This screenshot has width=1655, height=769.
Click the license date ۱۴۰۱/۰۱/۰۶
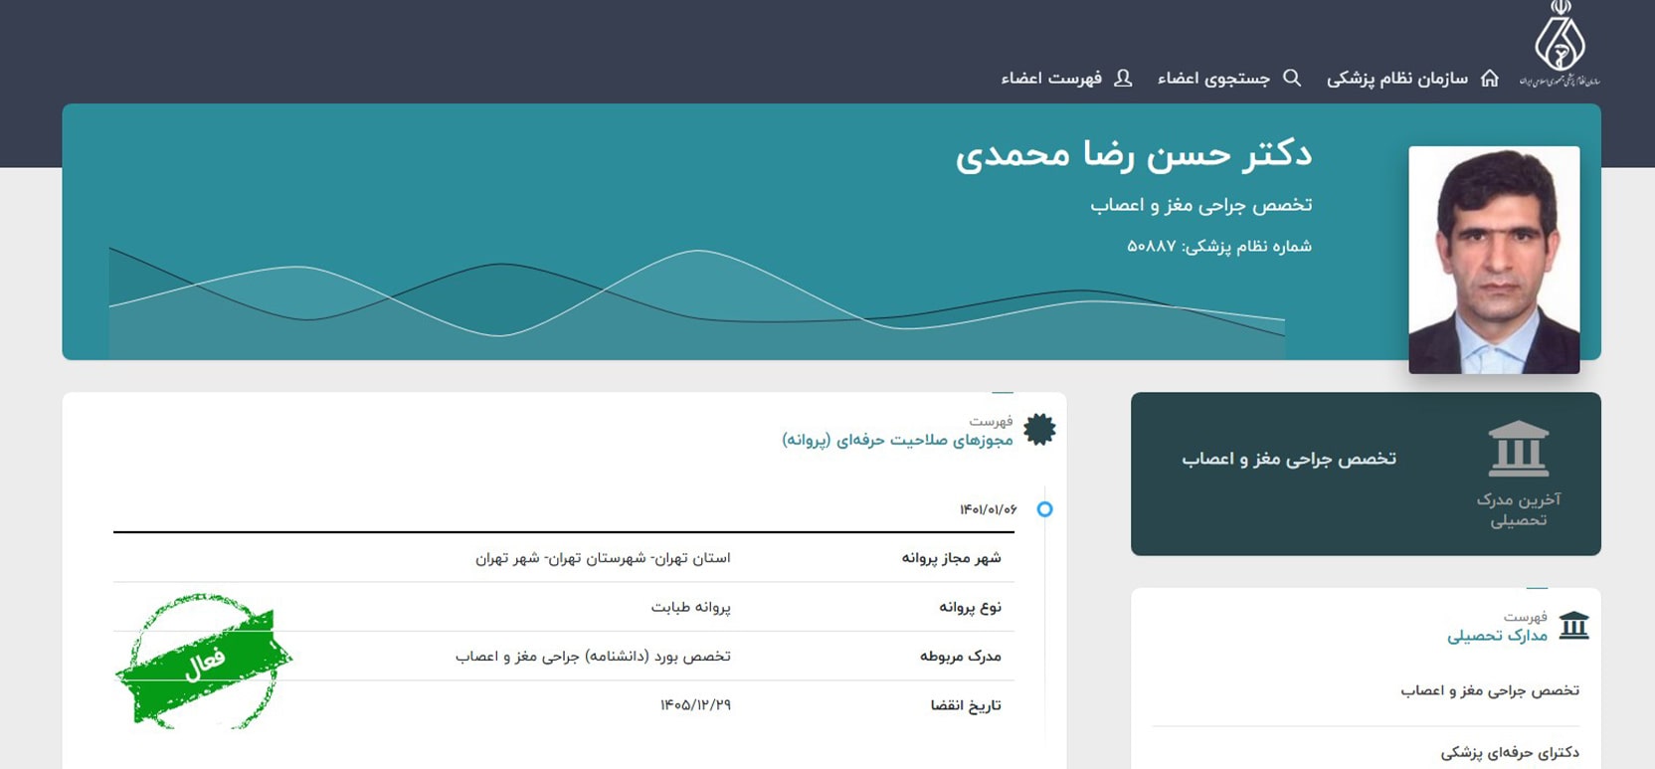pyautogui.click(x=988, y=509)
